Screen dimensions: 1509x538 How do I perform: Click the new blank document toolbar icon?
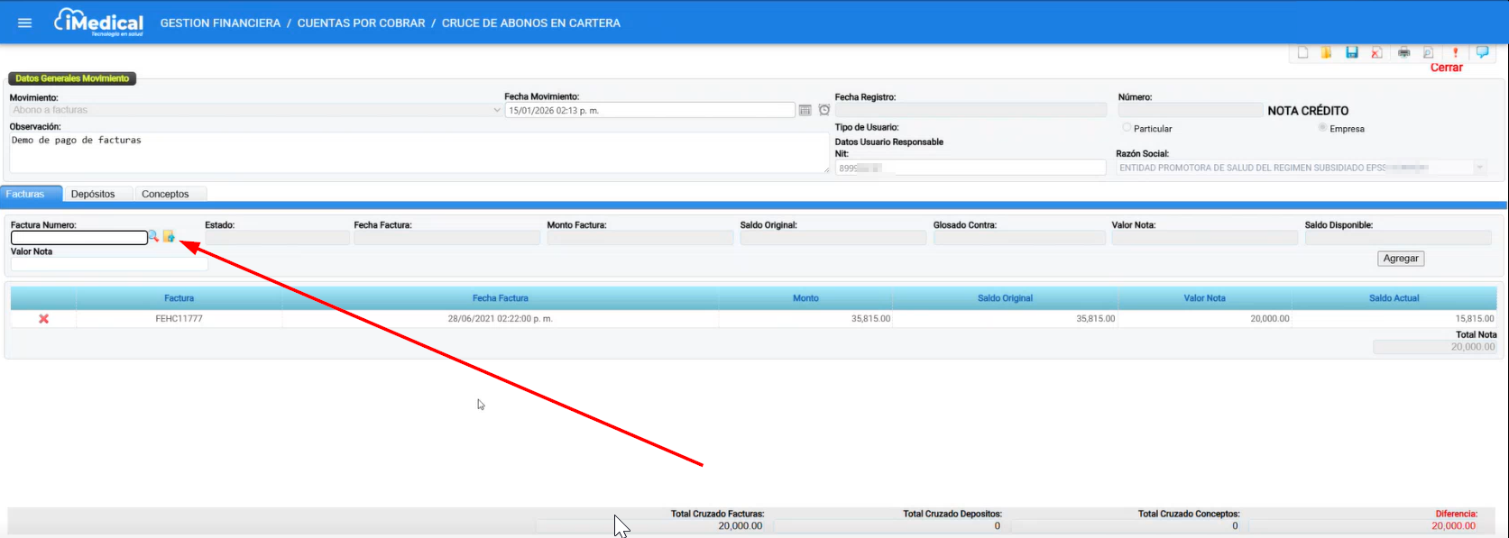click(1302, 52)
